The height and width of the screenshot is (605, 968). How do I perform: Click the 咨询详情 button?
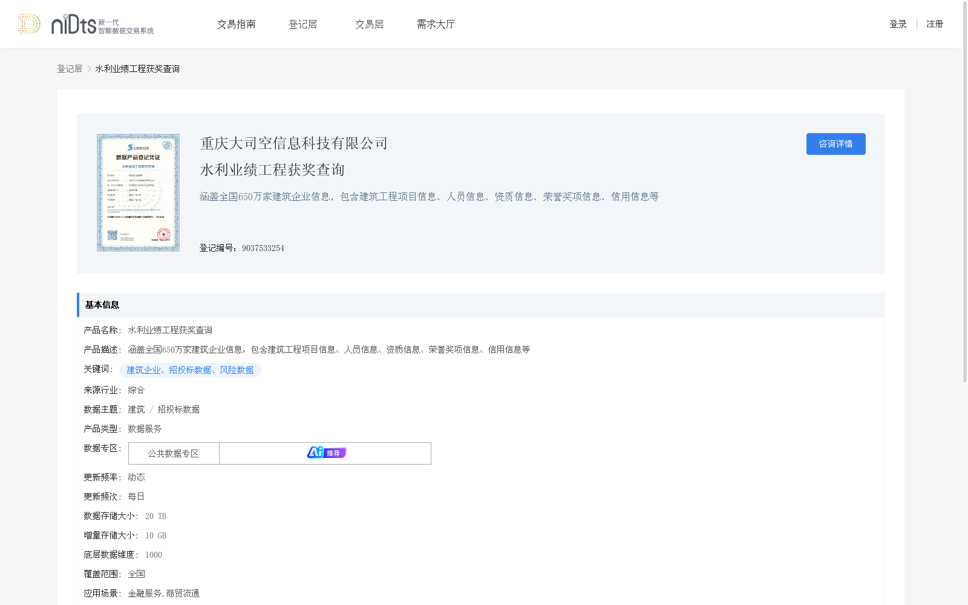coord(836,144)
